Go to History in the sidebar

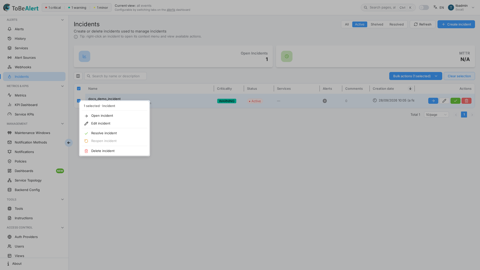click(34, 38)
